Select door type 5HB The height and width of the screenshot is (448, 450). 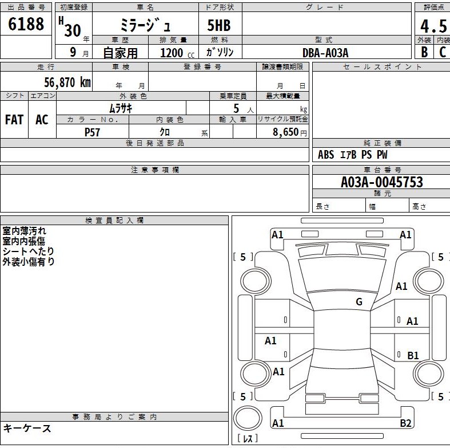coord(219,25)
